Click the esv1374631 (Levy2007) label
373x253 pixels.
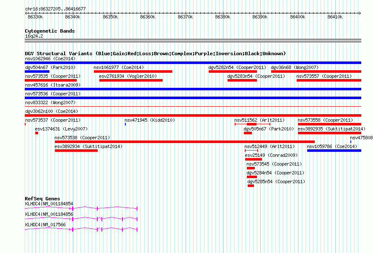(x=61, y=129)
